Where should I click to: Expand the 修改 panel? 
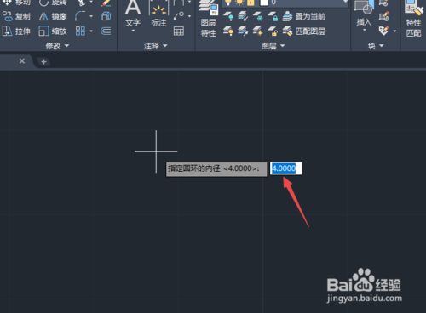[57, 46]
